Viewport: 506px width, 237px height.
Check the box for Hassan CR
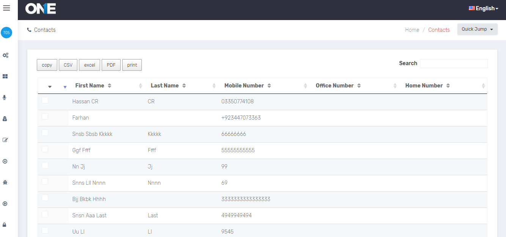click(45, 100)
